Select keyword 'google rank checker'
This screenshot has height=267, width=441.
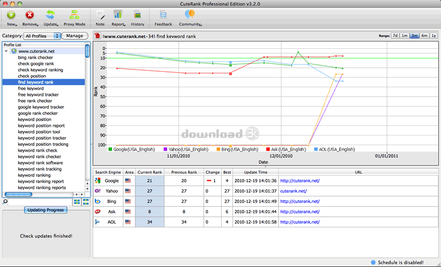(x=38, y=113)
